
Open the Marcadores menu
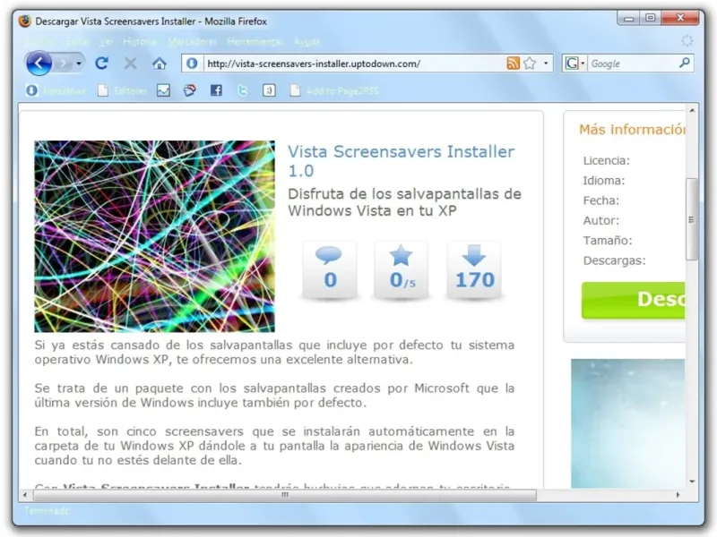(x=192, y=41)
